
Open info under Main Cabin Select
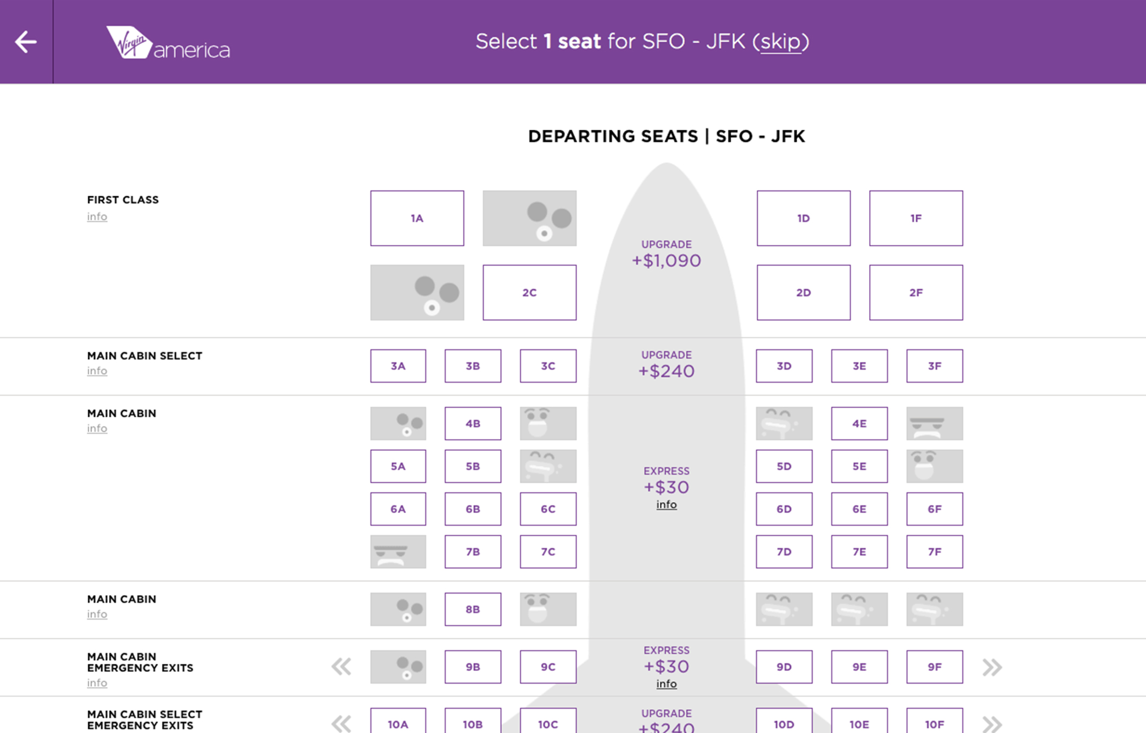[97, 371]
